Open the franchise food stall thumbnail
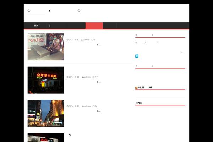213x142 pixels. click(x=45, y=47)
